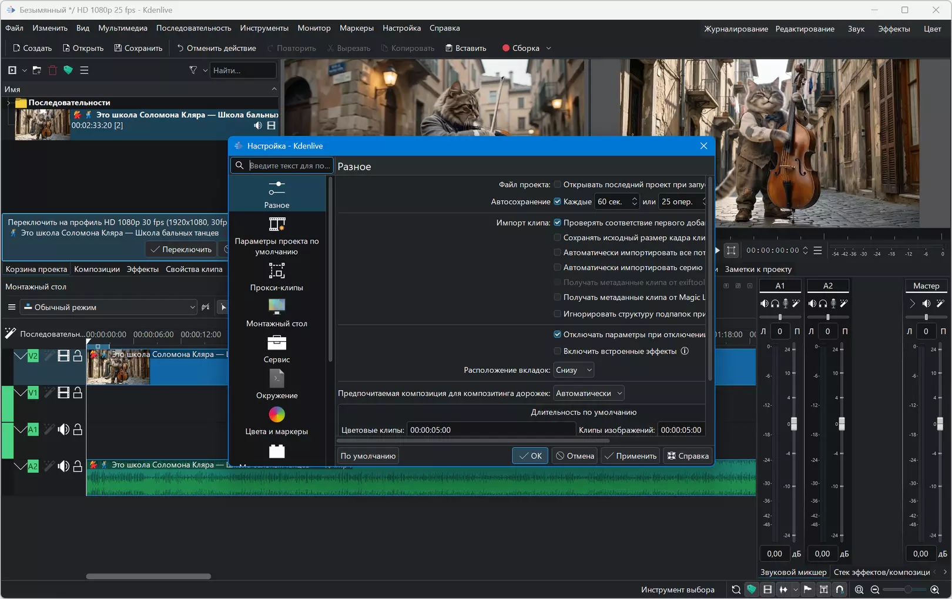The height and width of the screenshot is (599, 952).
Task: Click the Переключить profile button
Action: [181, 250]
